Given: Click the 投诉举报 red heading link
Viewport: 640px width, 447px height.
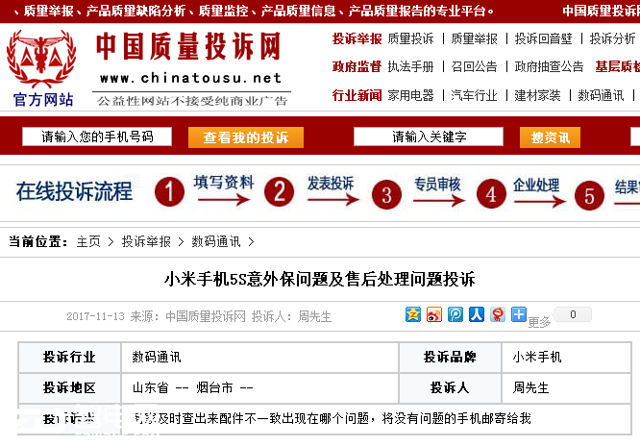Looking at the screenshot, I should (x=357, y=38).
